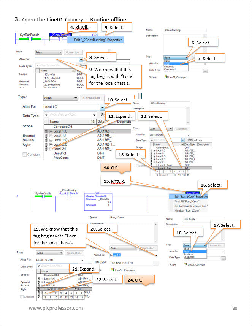Click the sort icon in the Name column header
Screen dimensions: 252x326
pyautogui.click(x=93, y=122)
